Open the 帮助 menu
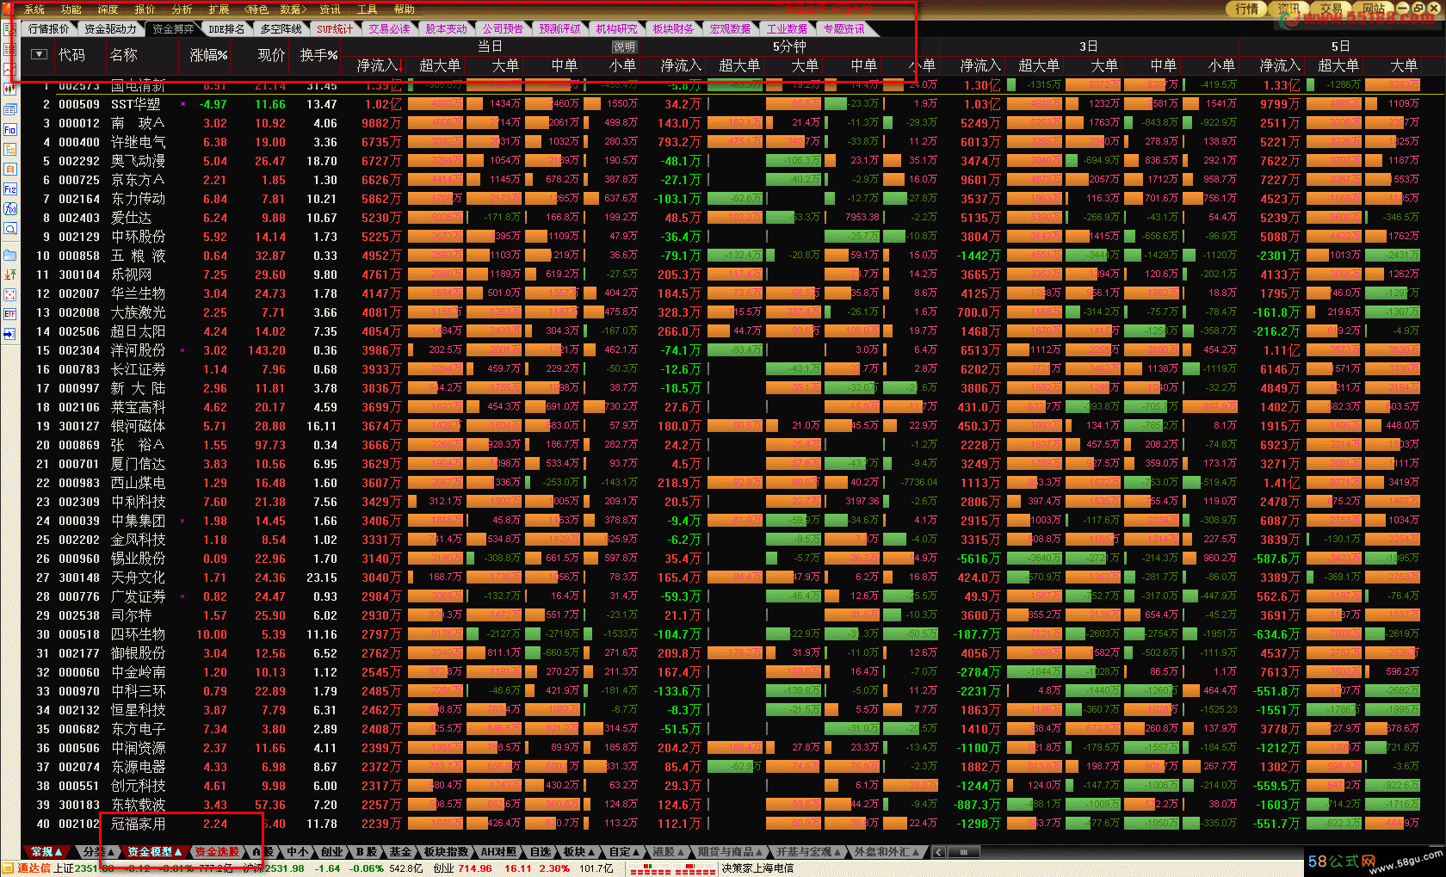This screenshot has height=877, width=1446. click(404, 9)
